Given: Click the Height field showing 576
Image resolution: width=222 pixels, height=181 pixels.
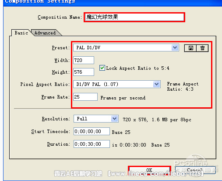Looking at the screenshot, I should (84, 72).
